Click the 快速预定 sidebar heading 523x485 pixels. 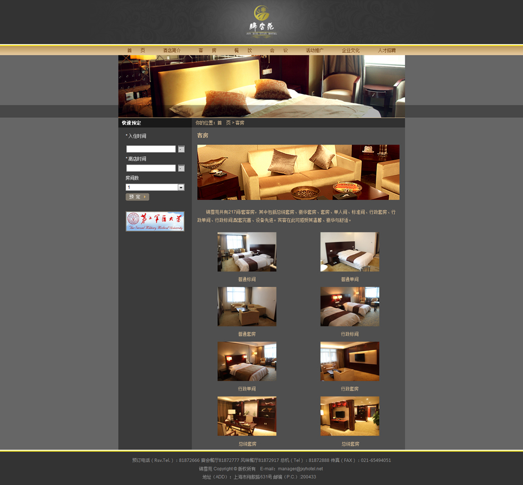click(131, 123)
